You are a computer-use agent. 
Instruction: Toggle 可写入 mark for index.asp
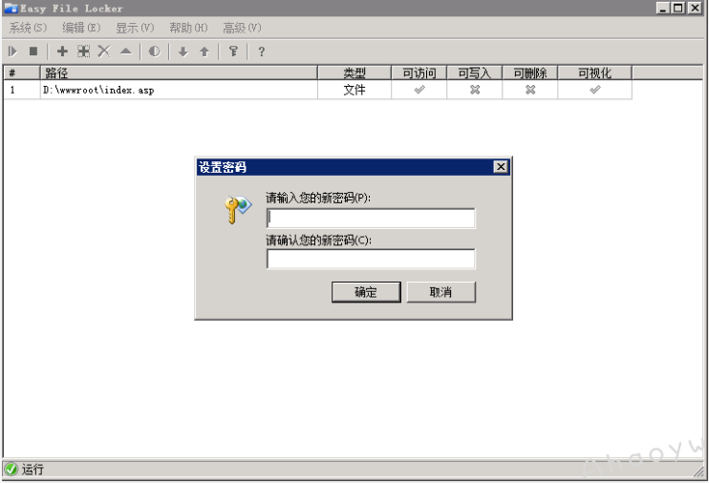474,90
